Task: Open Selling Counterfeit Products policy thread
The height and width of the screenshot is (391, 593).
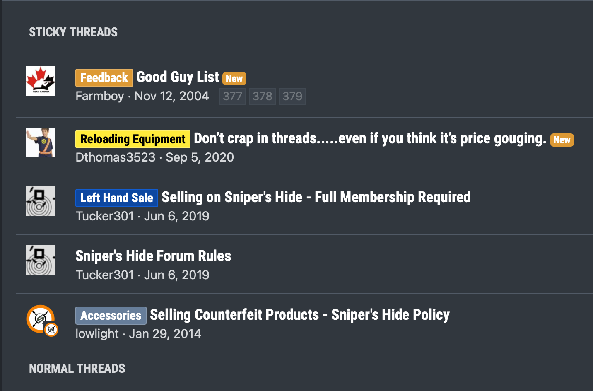Action: [x=300, y=315]
